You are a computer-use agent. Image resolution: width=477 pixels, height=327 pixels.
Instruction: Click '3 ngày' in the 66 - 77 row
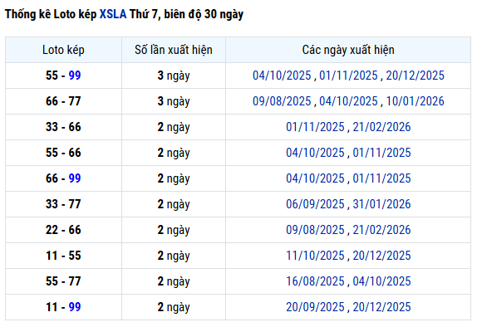pos(174,102)
